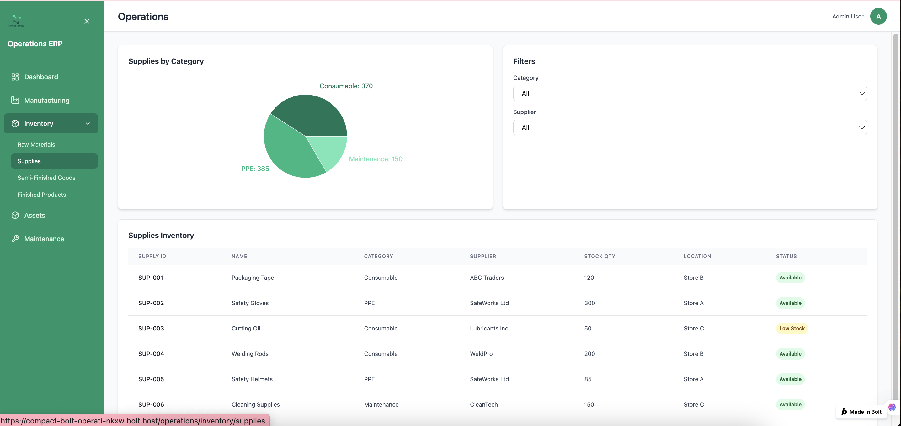This screenshot has width=901, height=426.
Task: Go to Semi-Finished Goods page
Action: 46,178
